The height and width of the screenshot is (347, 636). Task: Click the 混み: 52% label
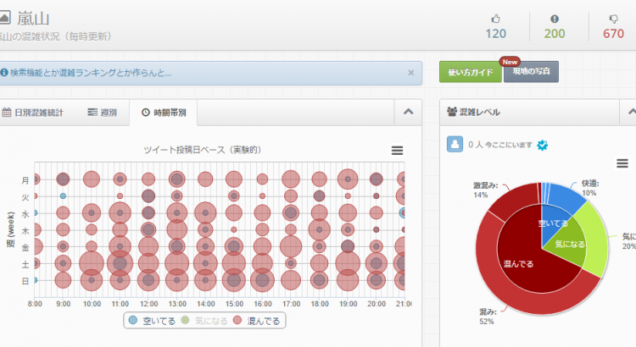click(487, 317)
